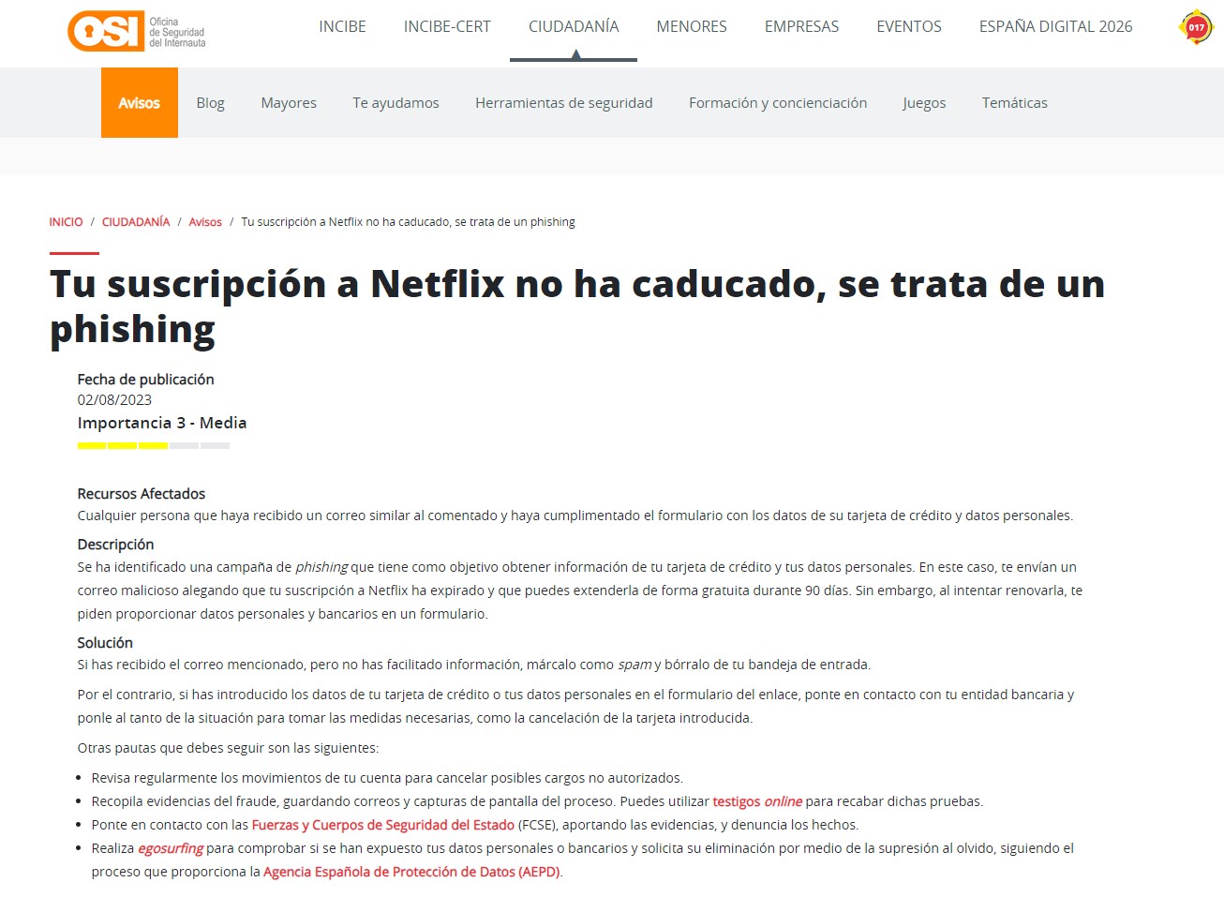Open the MENORES top menu
The height and width of the screenshot is (897, 1224).
coord(692,27)
